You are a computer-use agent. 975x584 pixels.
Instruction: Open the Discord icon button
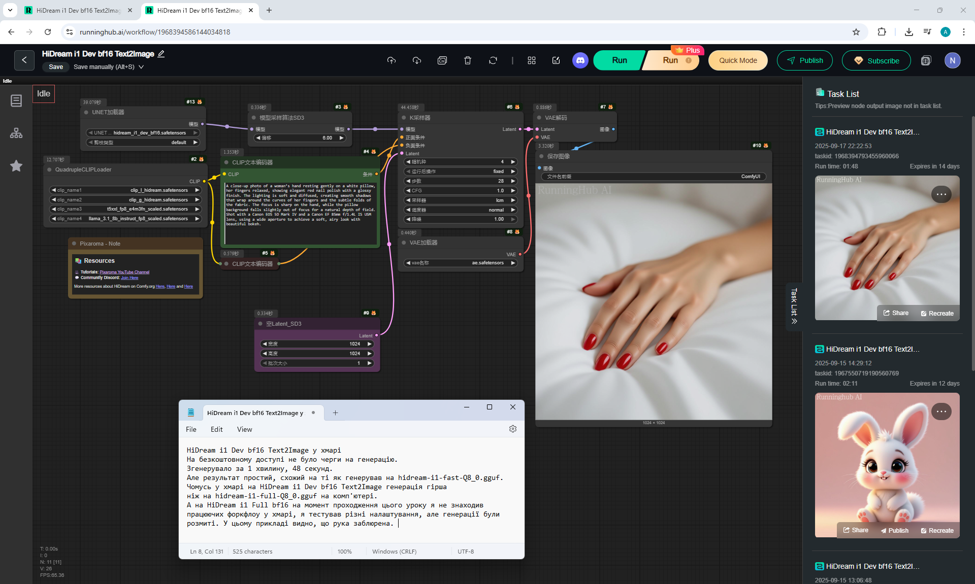click(x=580, y=60)
